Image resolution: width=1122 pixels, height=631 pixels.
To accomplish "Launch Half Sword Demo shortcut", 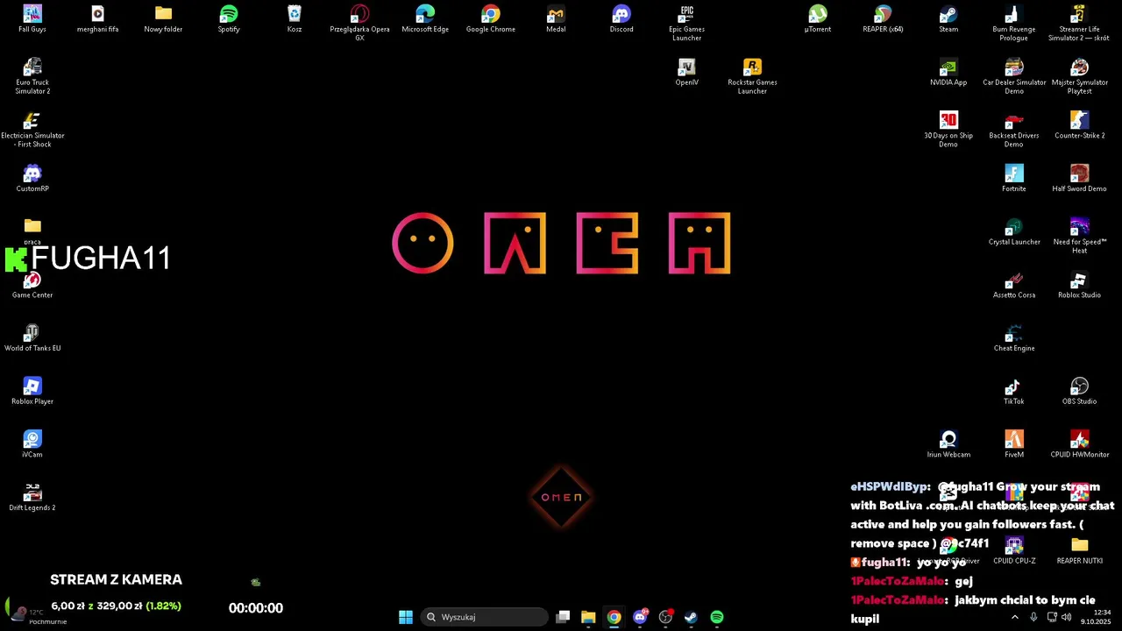I will tap(1079, 179).
